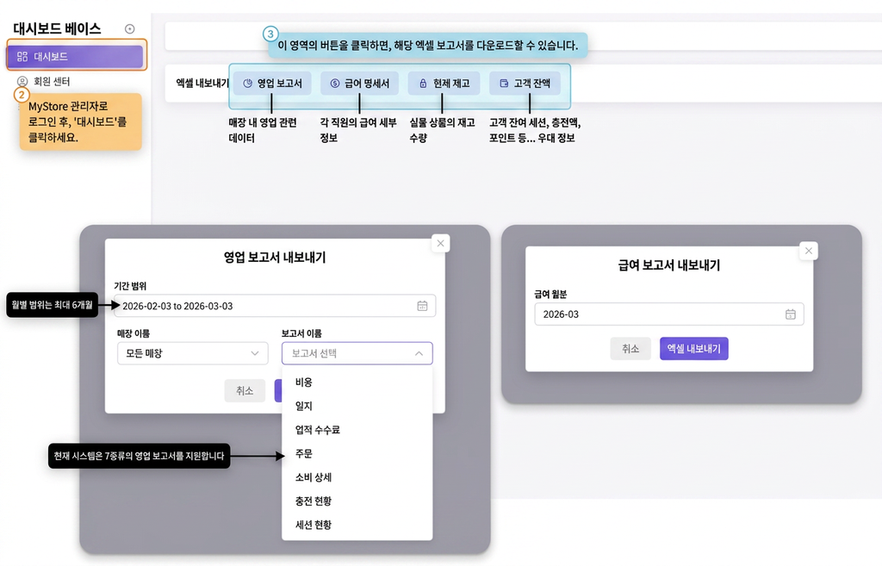Click the chevron arrow in 모든 매장
The height and width of the screenshot is (566, 882).
click(x=255, y=353)
